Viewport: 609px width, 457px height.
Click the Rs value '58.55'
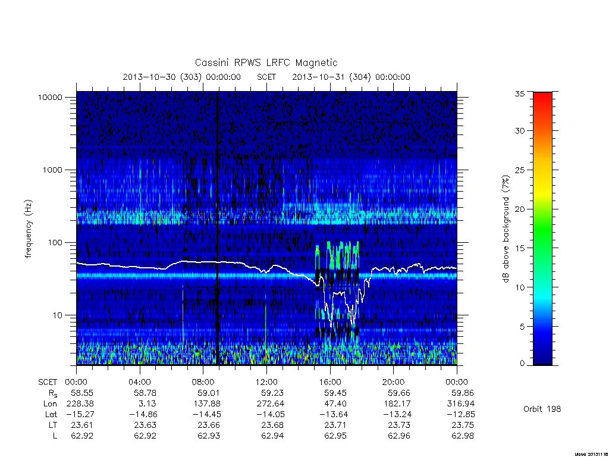[82, 393]
